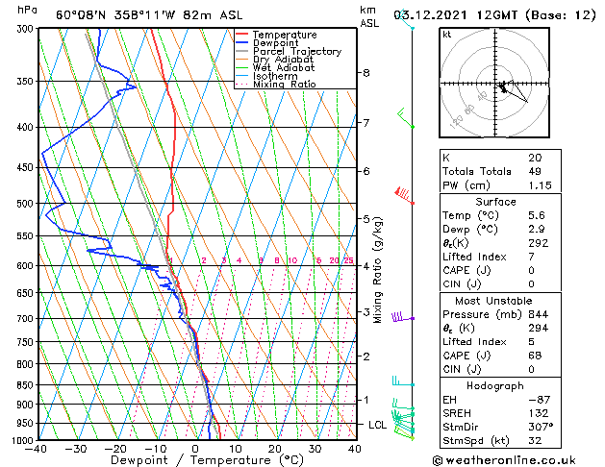Click the Pressure (mb) value 844
The width and height of the screenshot is (605, 467).
(x=539, y=314)
